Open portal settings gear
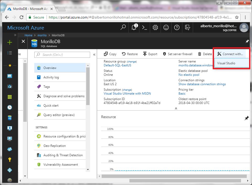The image size is (252, 185). point(155,28)
